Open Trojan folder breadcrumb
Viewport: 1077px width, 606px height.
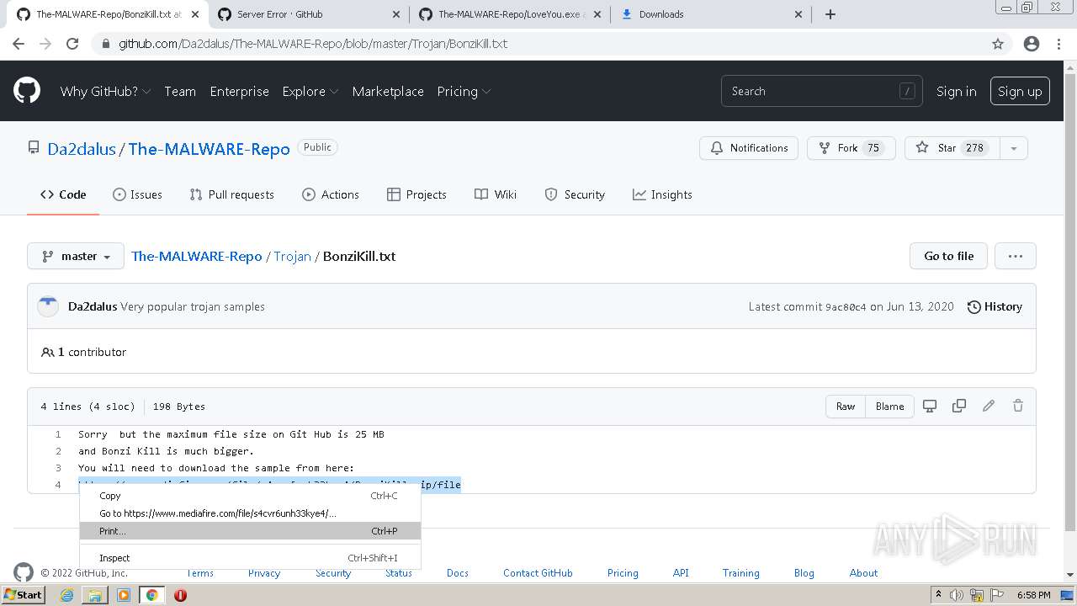coord(292,256)
